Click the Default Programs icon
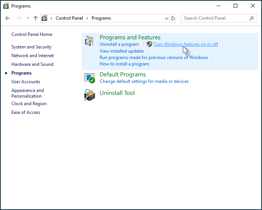 [89, 78]
